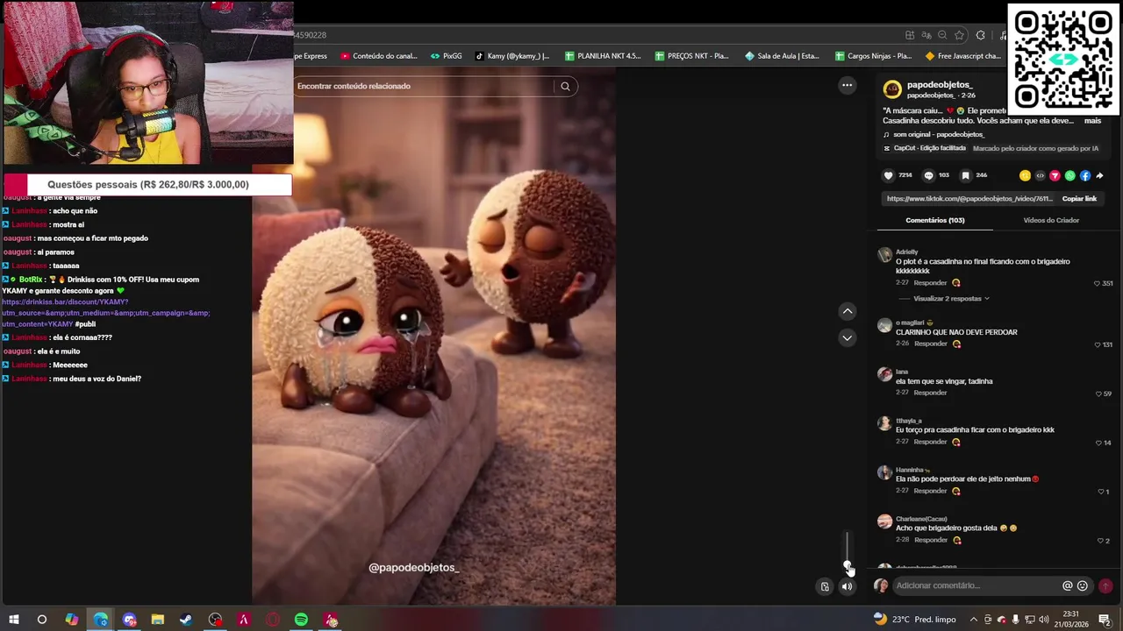Send to friends with the pink arrow icon
1123x631 pixels.
click(x=1055, y=175)
